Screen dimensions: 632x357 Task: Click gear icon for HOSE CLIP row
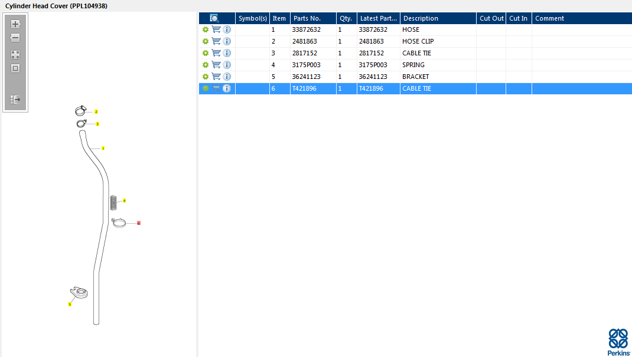pos(206,41)
